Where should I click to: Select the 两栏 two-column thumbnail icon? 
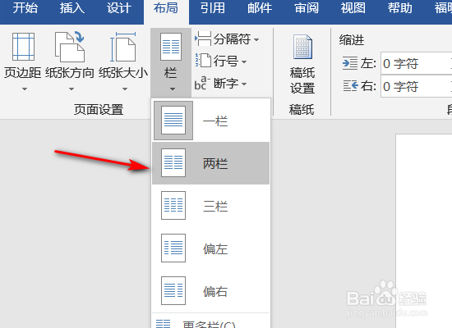tap(173, 163)
